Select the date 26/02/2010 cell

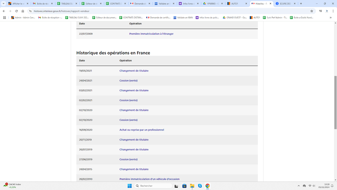(x=86, y=179)
